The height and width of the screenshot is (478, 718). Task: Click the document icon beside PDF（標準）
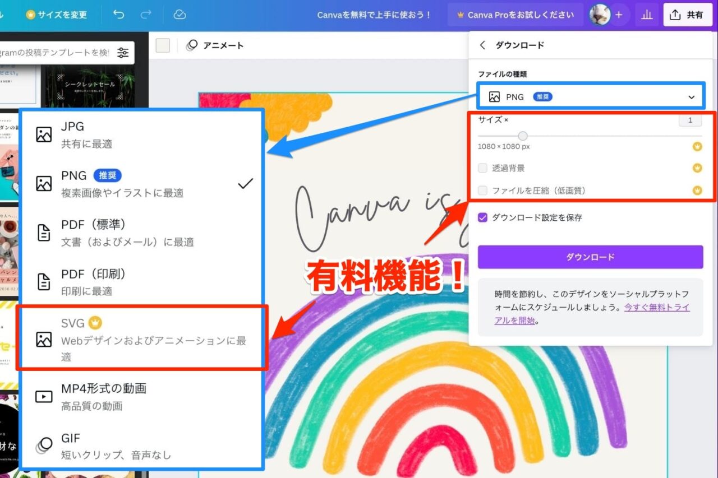[44, 233]
